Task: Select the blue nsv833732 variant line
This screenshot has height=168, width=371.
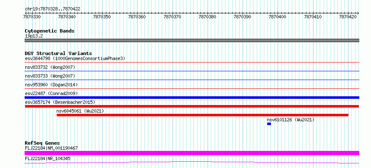Action: coord(192,71)
